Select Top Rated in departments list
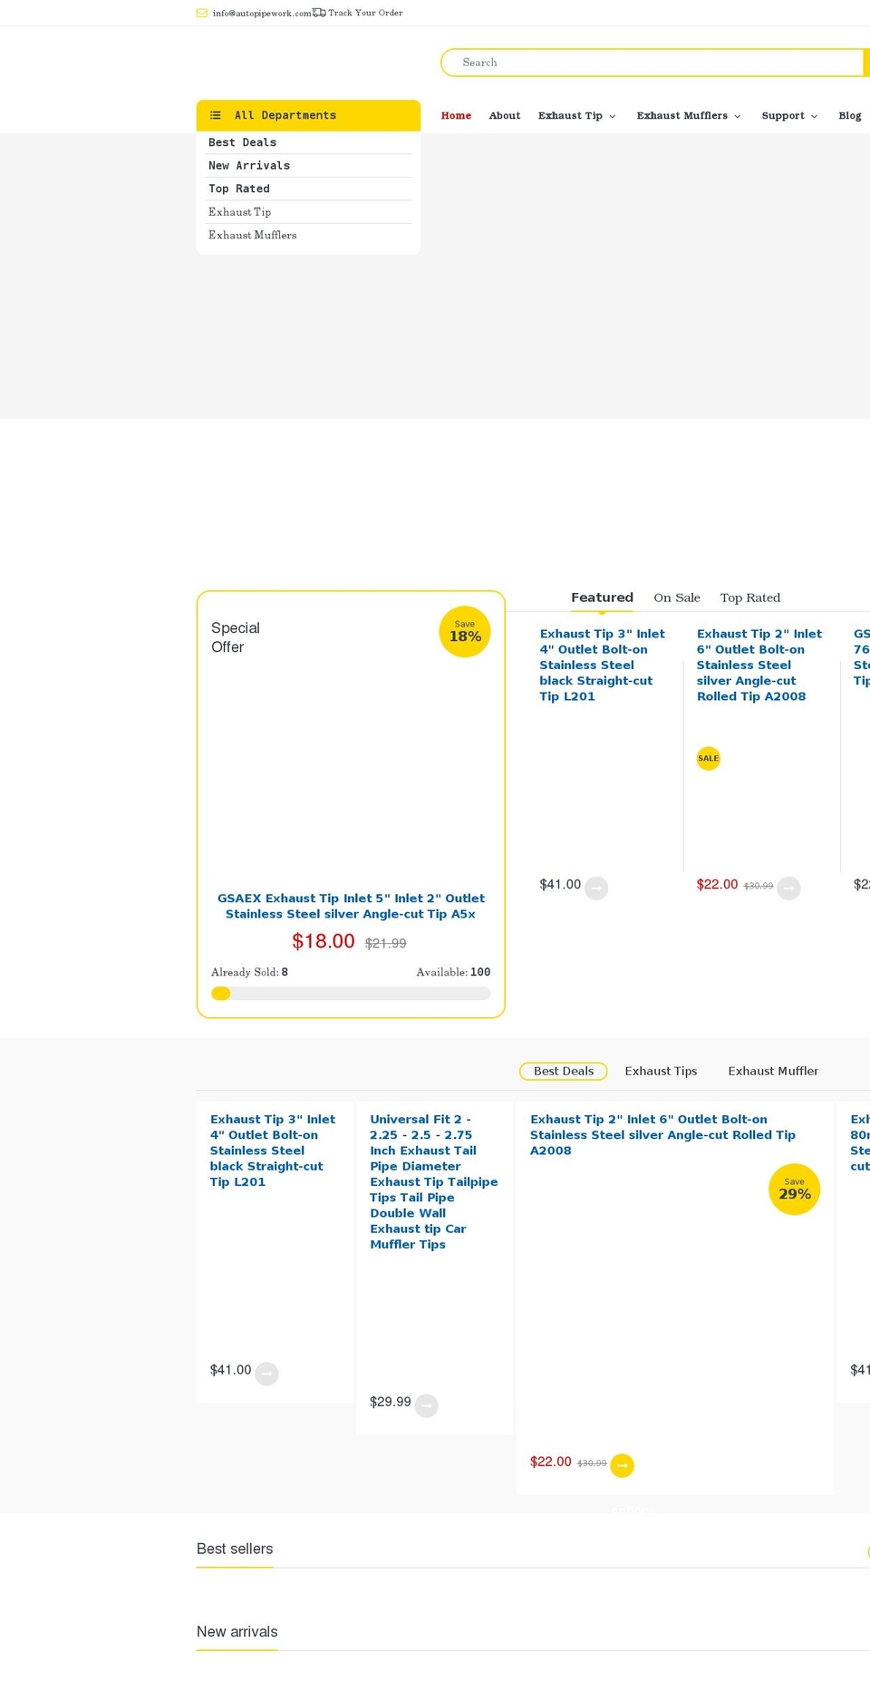This screenshot has width=870, height=1700. click(239, 189)
